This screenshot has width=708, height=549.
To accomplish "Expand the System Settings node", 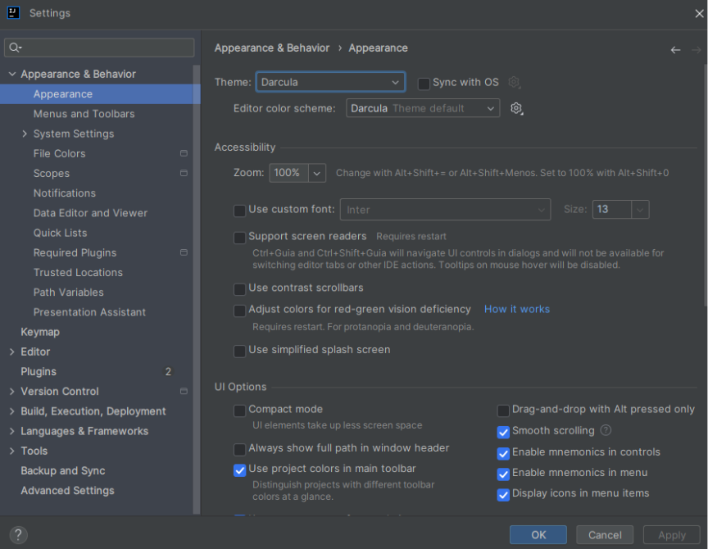I will [25, 134].
